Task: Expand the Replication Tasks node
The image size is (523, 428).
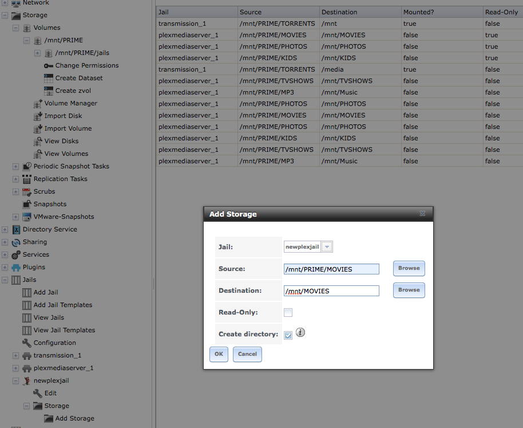Action: pyautogui.click(x=15, y=179)
